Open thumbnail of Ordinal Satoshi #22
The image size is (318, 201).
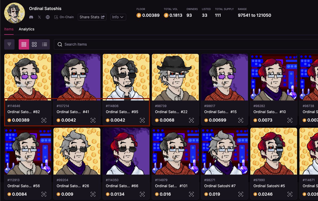(175, 77)
